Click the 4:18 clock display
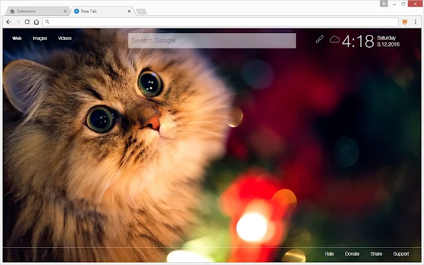The height and width of the screenshot is (265, 424). [x=358, y=41]
